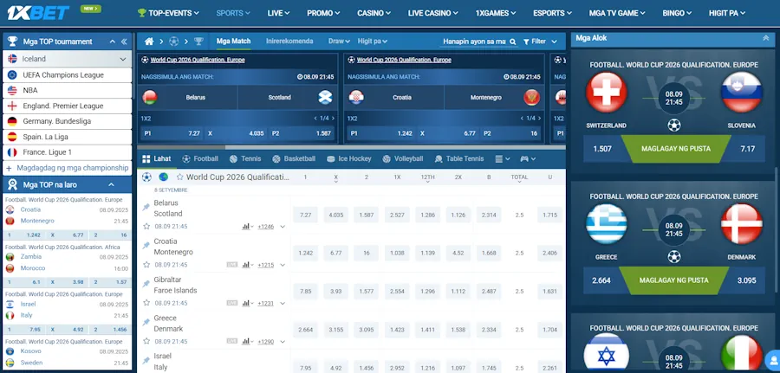Open Gibraltar–Faroe Islands statistics chart icon

(246, 303)
